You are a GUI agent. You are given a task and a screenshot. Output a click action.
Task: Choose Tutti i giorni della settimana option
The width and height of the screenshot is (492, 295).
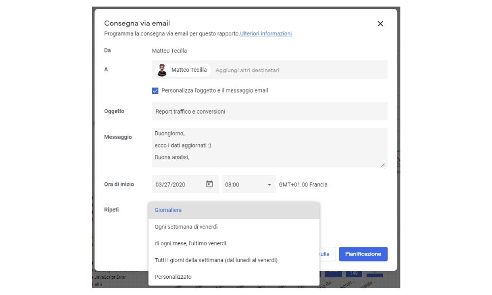click(x=216, y=260)
